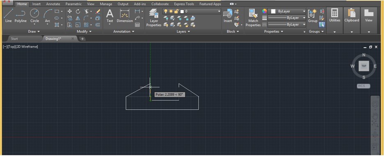Select the Line drawing tool

[8, 16]
